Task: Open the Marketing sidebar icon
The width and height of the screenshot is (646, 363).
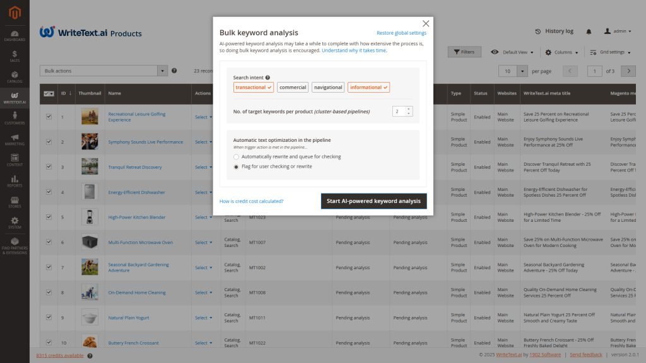Action: coord(15,139)
